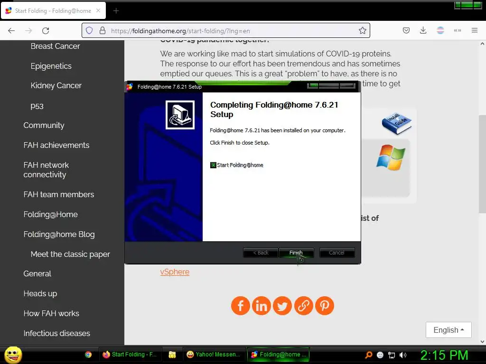Open the Firefox hamburger menu

(474, 30)
